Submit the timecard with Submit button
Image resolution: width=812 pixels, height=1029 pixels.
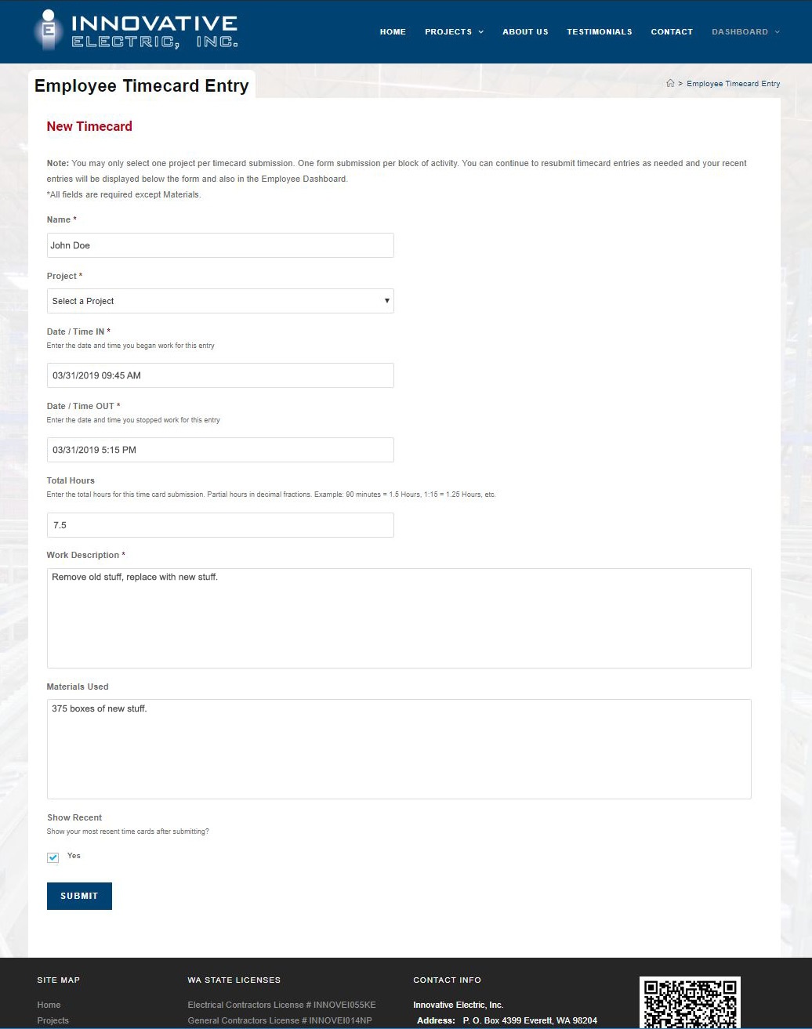(x=79, y=896)
